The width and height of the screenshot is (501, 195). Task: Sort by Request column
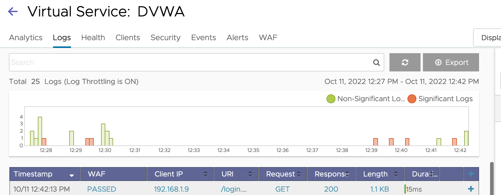[283, 174]
